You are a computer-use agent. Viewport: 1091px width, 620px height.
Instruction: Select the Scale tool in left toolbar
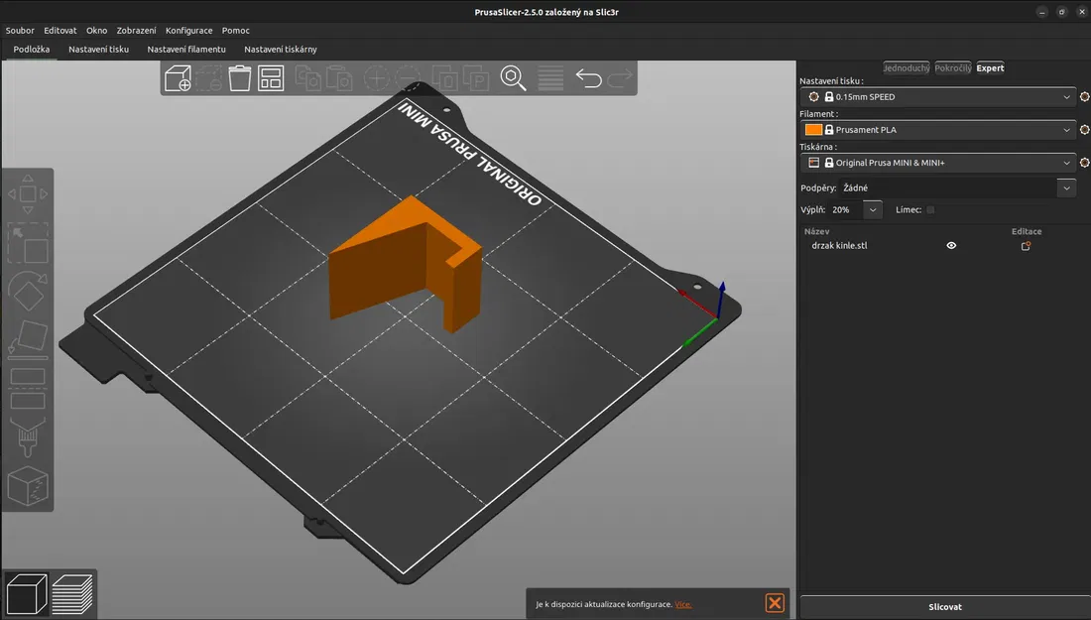coord(28,243)
